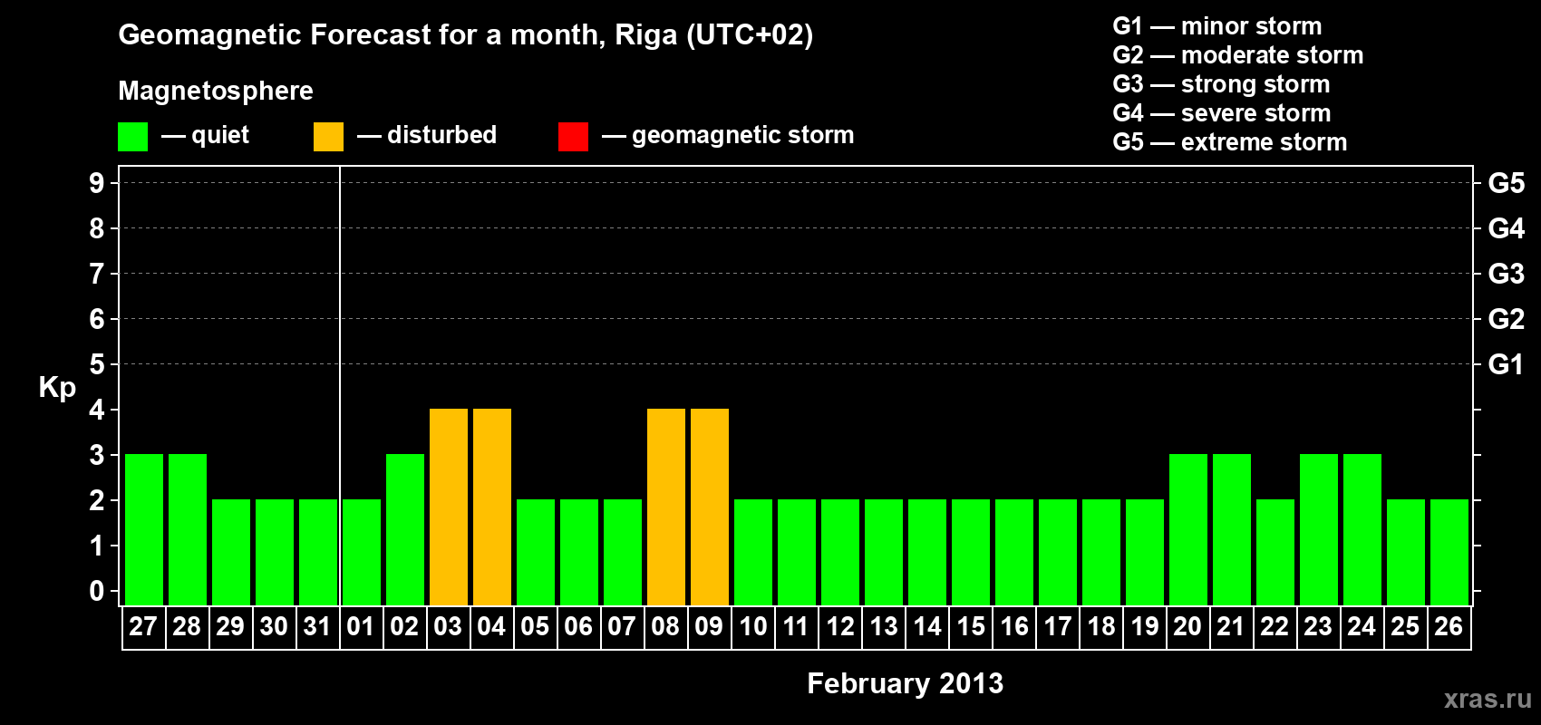Click the green bar for date 24

coord(1362,530)
